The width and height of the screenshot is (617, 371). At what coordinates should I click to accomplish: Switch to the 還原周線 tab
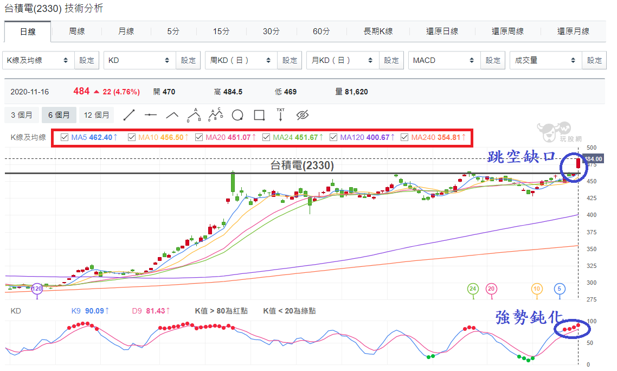coord(507,31)
